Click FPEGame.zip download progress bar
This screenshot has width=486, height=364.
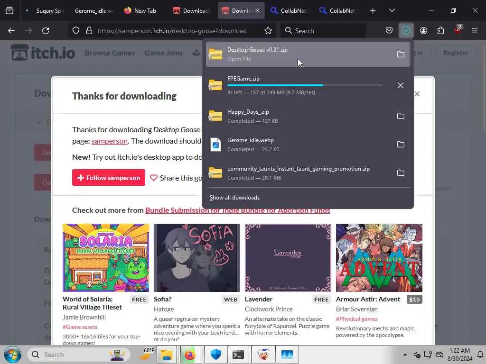305,85
